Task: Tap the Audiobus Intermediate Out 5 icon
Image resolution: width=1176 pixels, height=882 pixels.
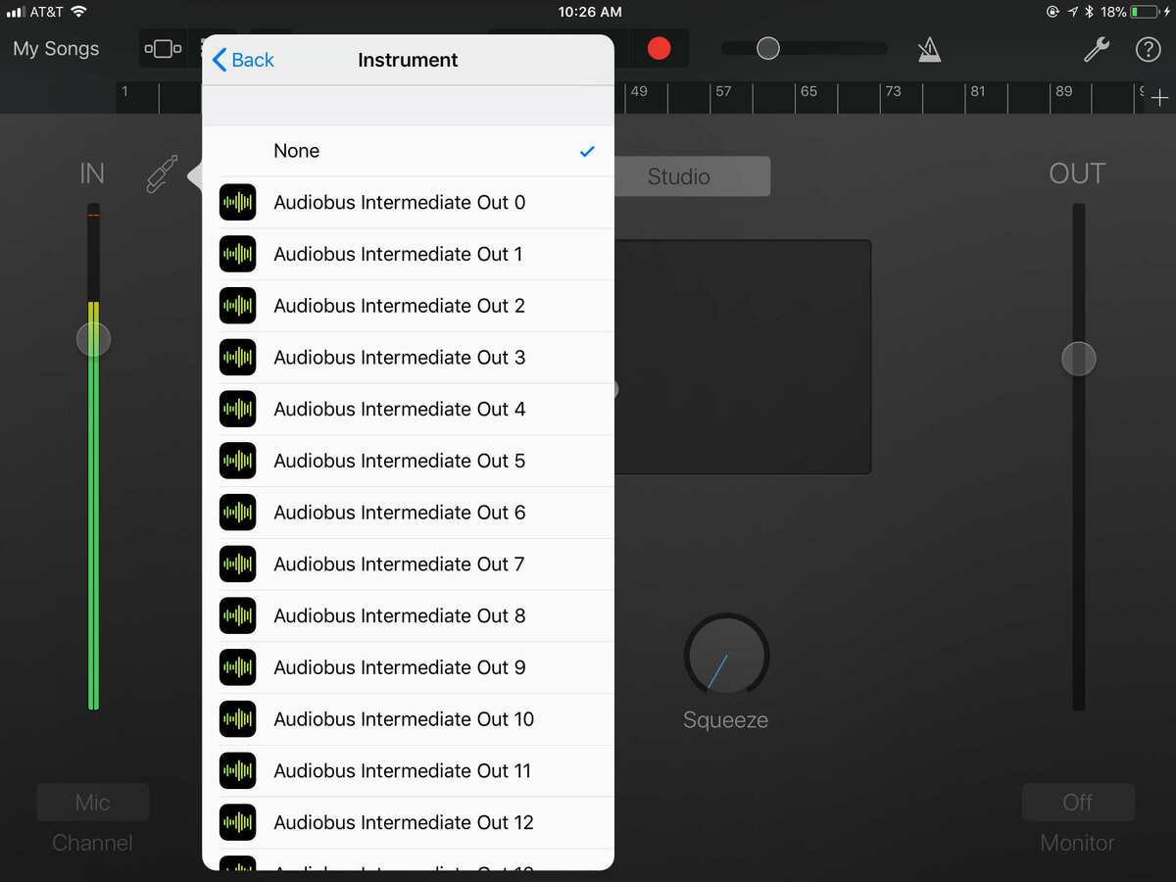Action: pos(237,461)
